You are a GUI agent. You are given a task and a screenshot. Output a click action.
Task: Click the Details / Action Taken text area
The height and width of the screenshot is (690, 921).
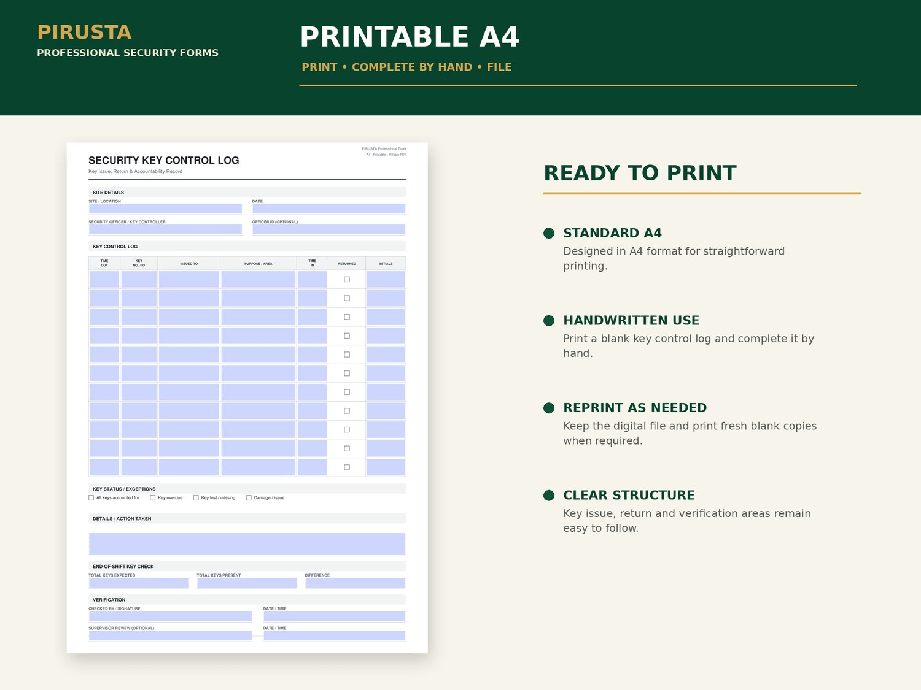coord(247,544)
